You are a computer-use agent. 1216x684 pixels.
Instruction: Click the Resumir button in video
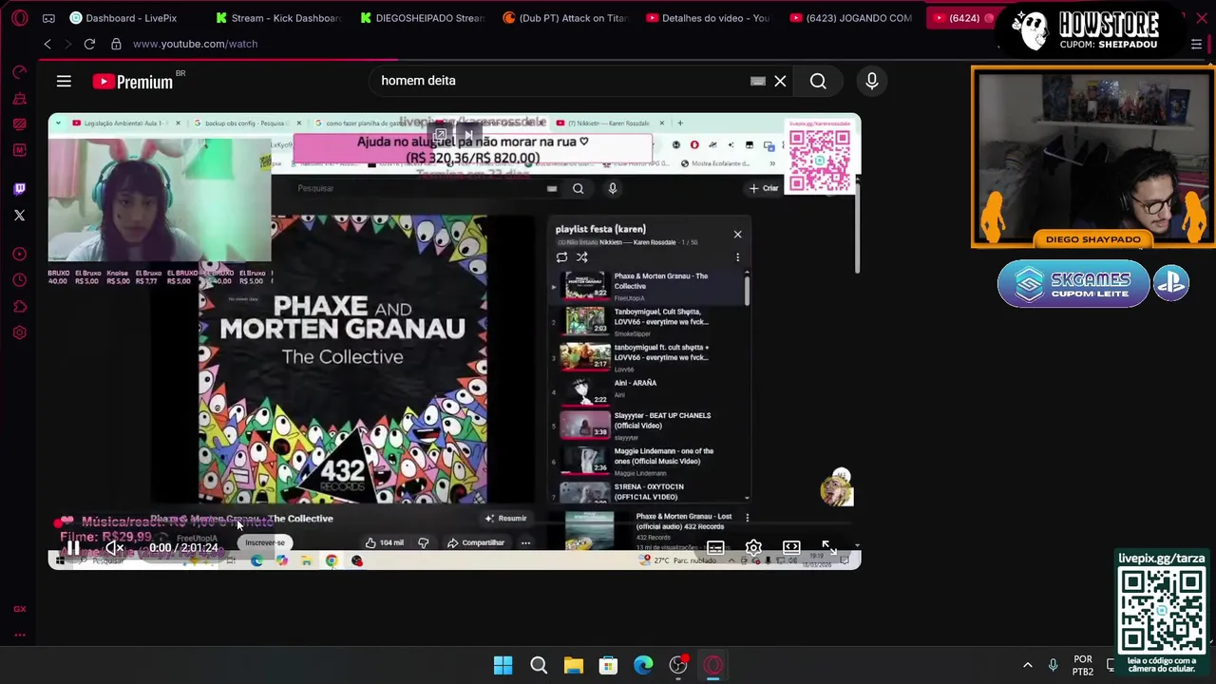point(505,518)
